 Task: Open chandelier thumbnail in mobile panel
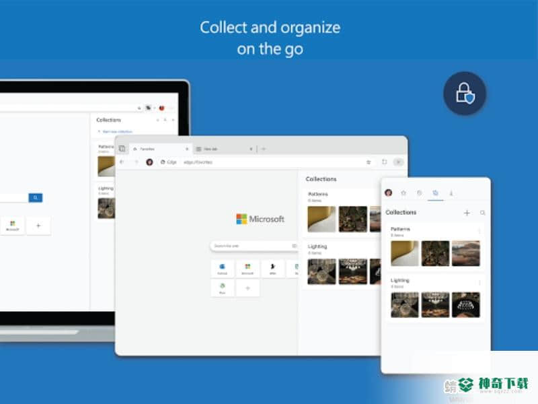pos(435,305)
